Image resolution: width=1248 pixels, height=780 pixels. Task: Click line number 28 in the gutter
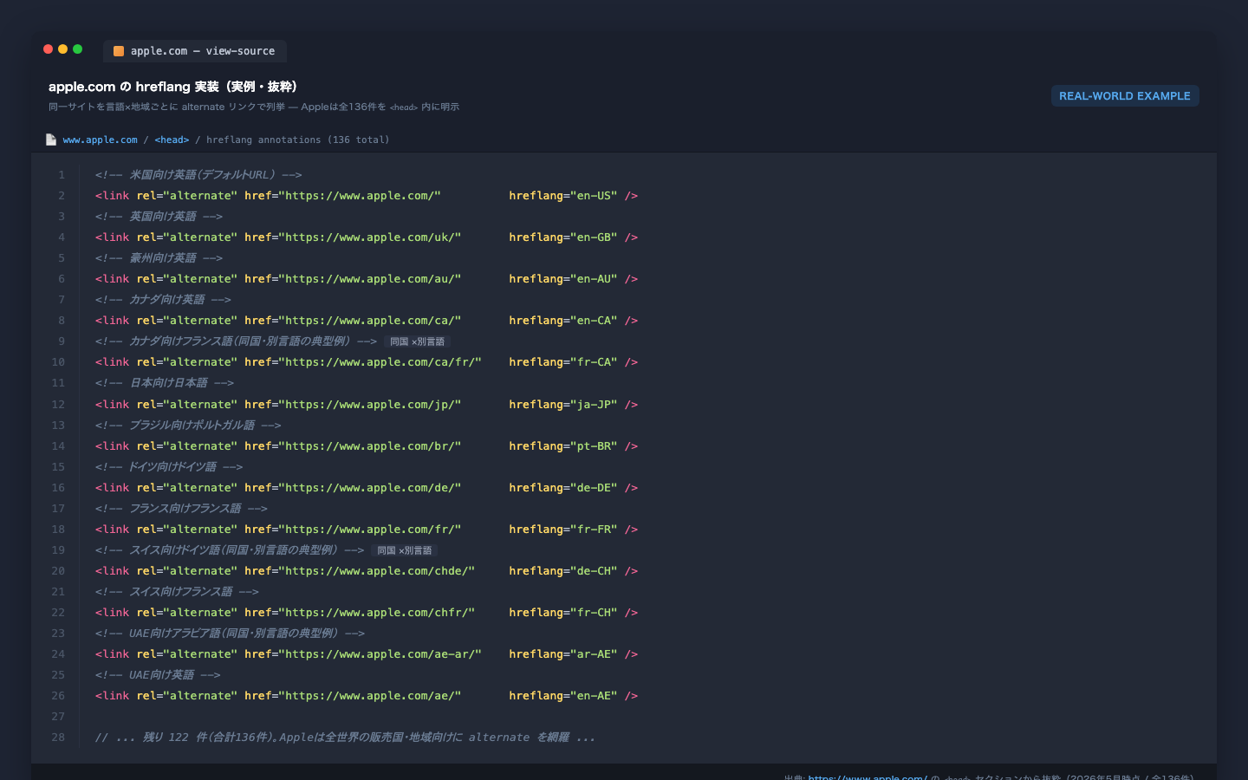coord(58,738)
